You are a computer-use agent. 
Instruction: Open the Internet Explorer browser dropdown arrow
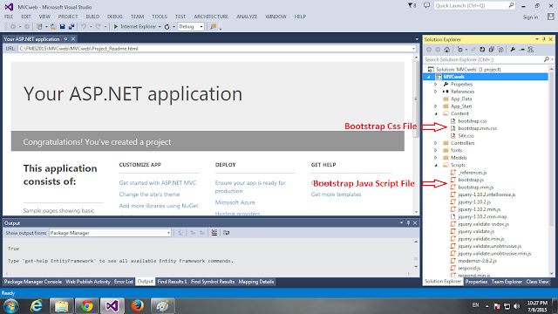coord(160,27)
